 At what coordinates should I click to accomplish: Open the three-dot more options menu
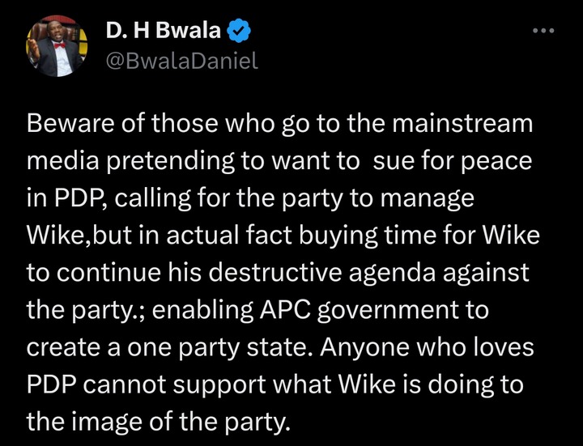[543, 31]
